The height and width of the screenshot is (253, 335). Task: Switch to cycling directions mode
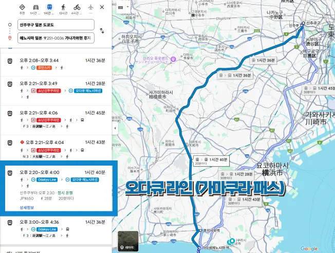77,7
